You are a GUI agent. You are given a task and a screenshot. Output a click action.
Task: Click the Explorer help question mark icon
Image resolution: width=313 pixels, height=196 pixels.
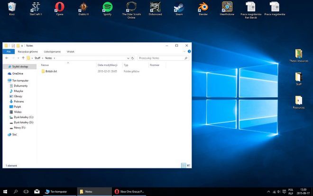point(189,52)
